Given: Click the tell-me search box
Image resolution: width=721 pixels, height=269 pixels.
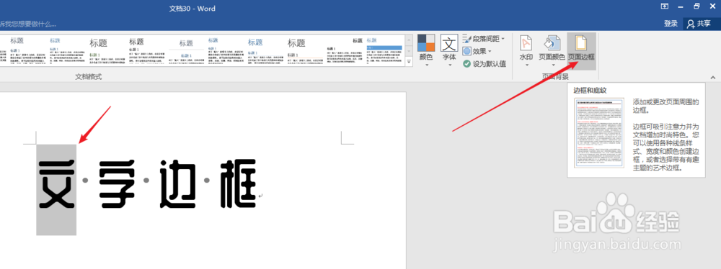Looking at the screenshot, I should [29, 24].
